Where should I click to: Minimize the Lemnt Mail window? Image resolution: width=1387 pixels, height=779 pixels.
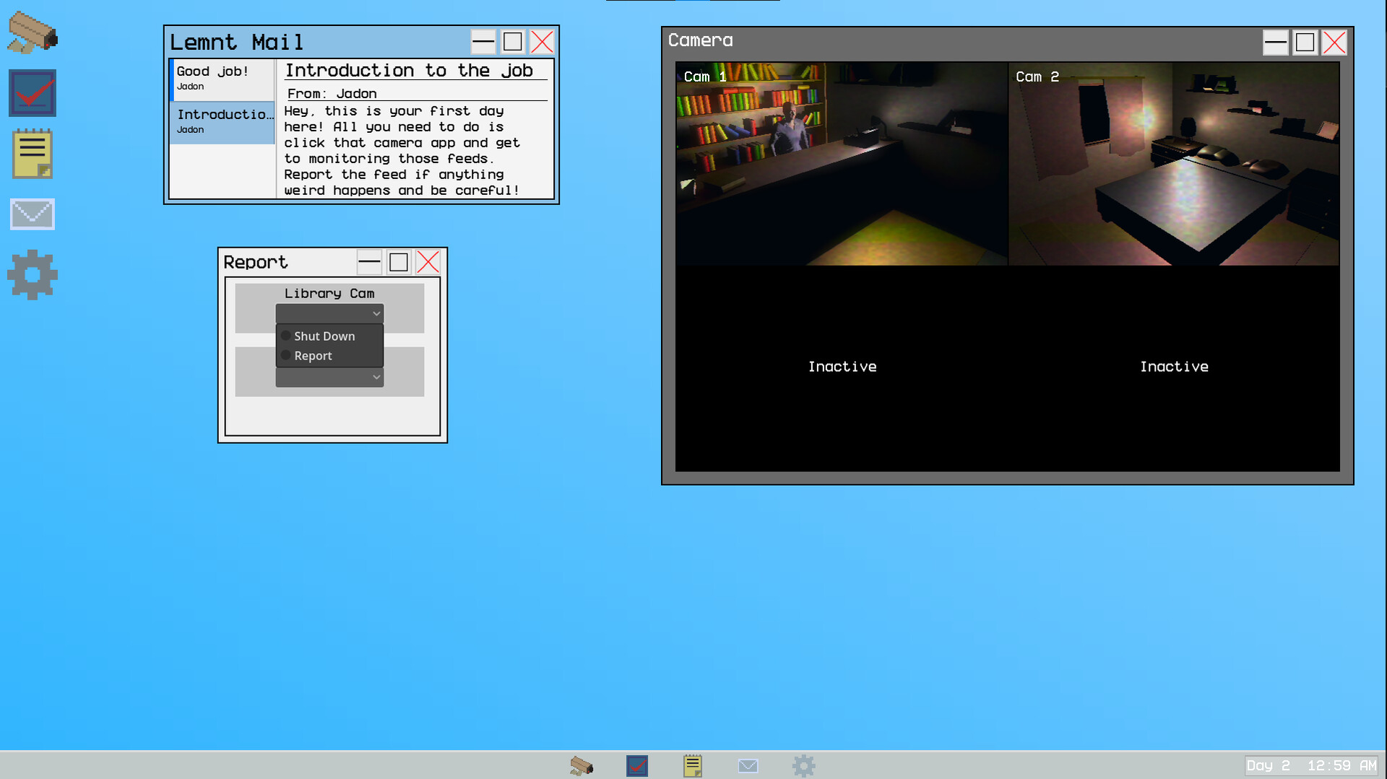point(483,42)
